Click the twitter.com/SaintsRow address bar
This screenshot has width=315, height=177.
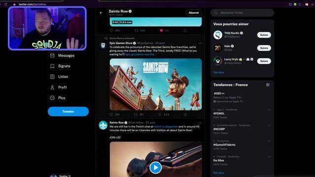coord(32,4)
